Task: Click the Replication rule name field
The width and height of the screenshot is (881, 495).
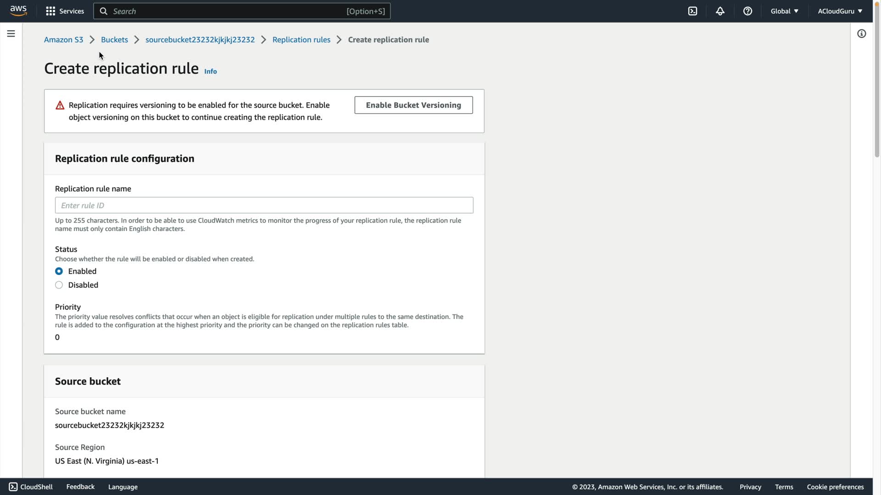Action: point(264,205)
